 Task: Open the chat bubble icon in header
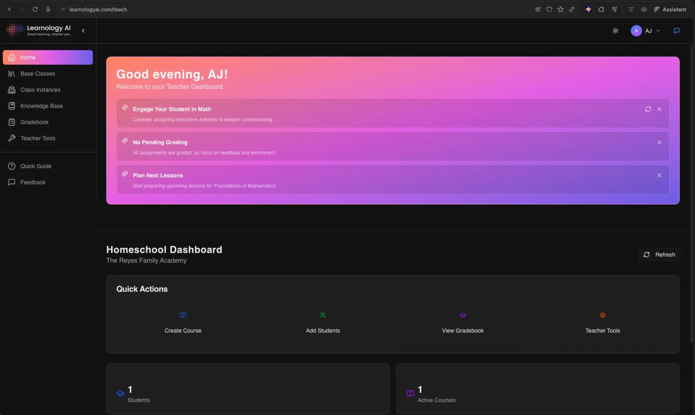677,31
